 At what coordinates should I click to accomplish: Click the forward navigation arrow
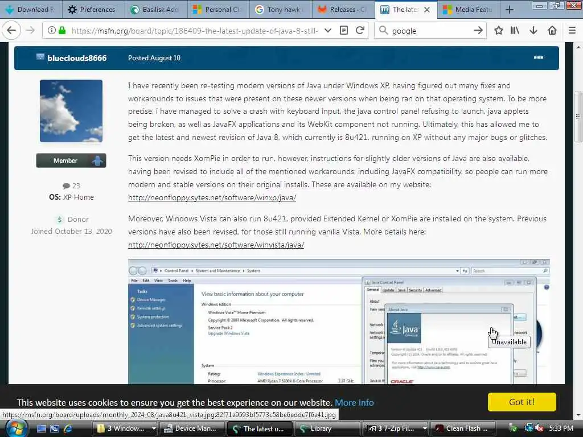pos(31,31)
